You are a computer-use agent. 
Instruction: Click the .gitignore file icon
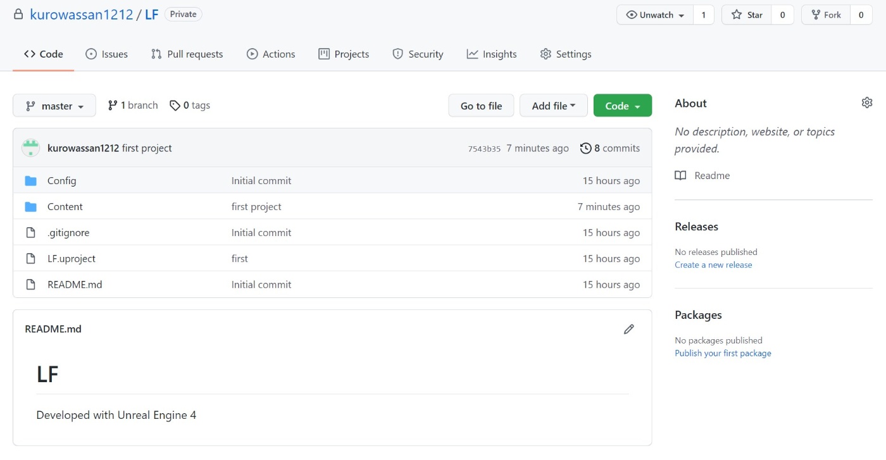point(30,233)
